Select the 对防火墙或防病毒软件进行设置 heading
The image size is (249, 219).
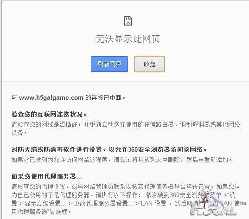pyautogui.click(x=57, y=149)
